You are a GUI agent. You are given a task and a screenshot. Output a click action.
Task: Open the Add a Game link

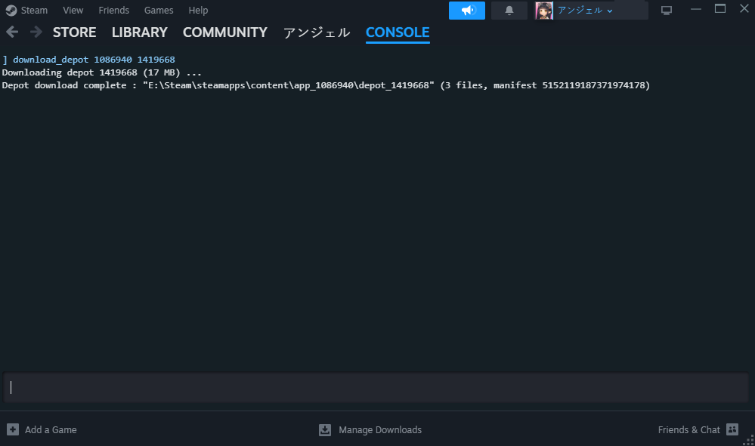[x=51, y=429]
